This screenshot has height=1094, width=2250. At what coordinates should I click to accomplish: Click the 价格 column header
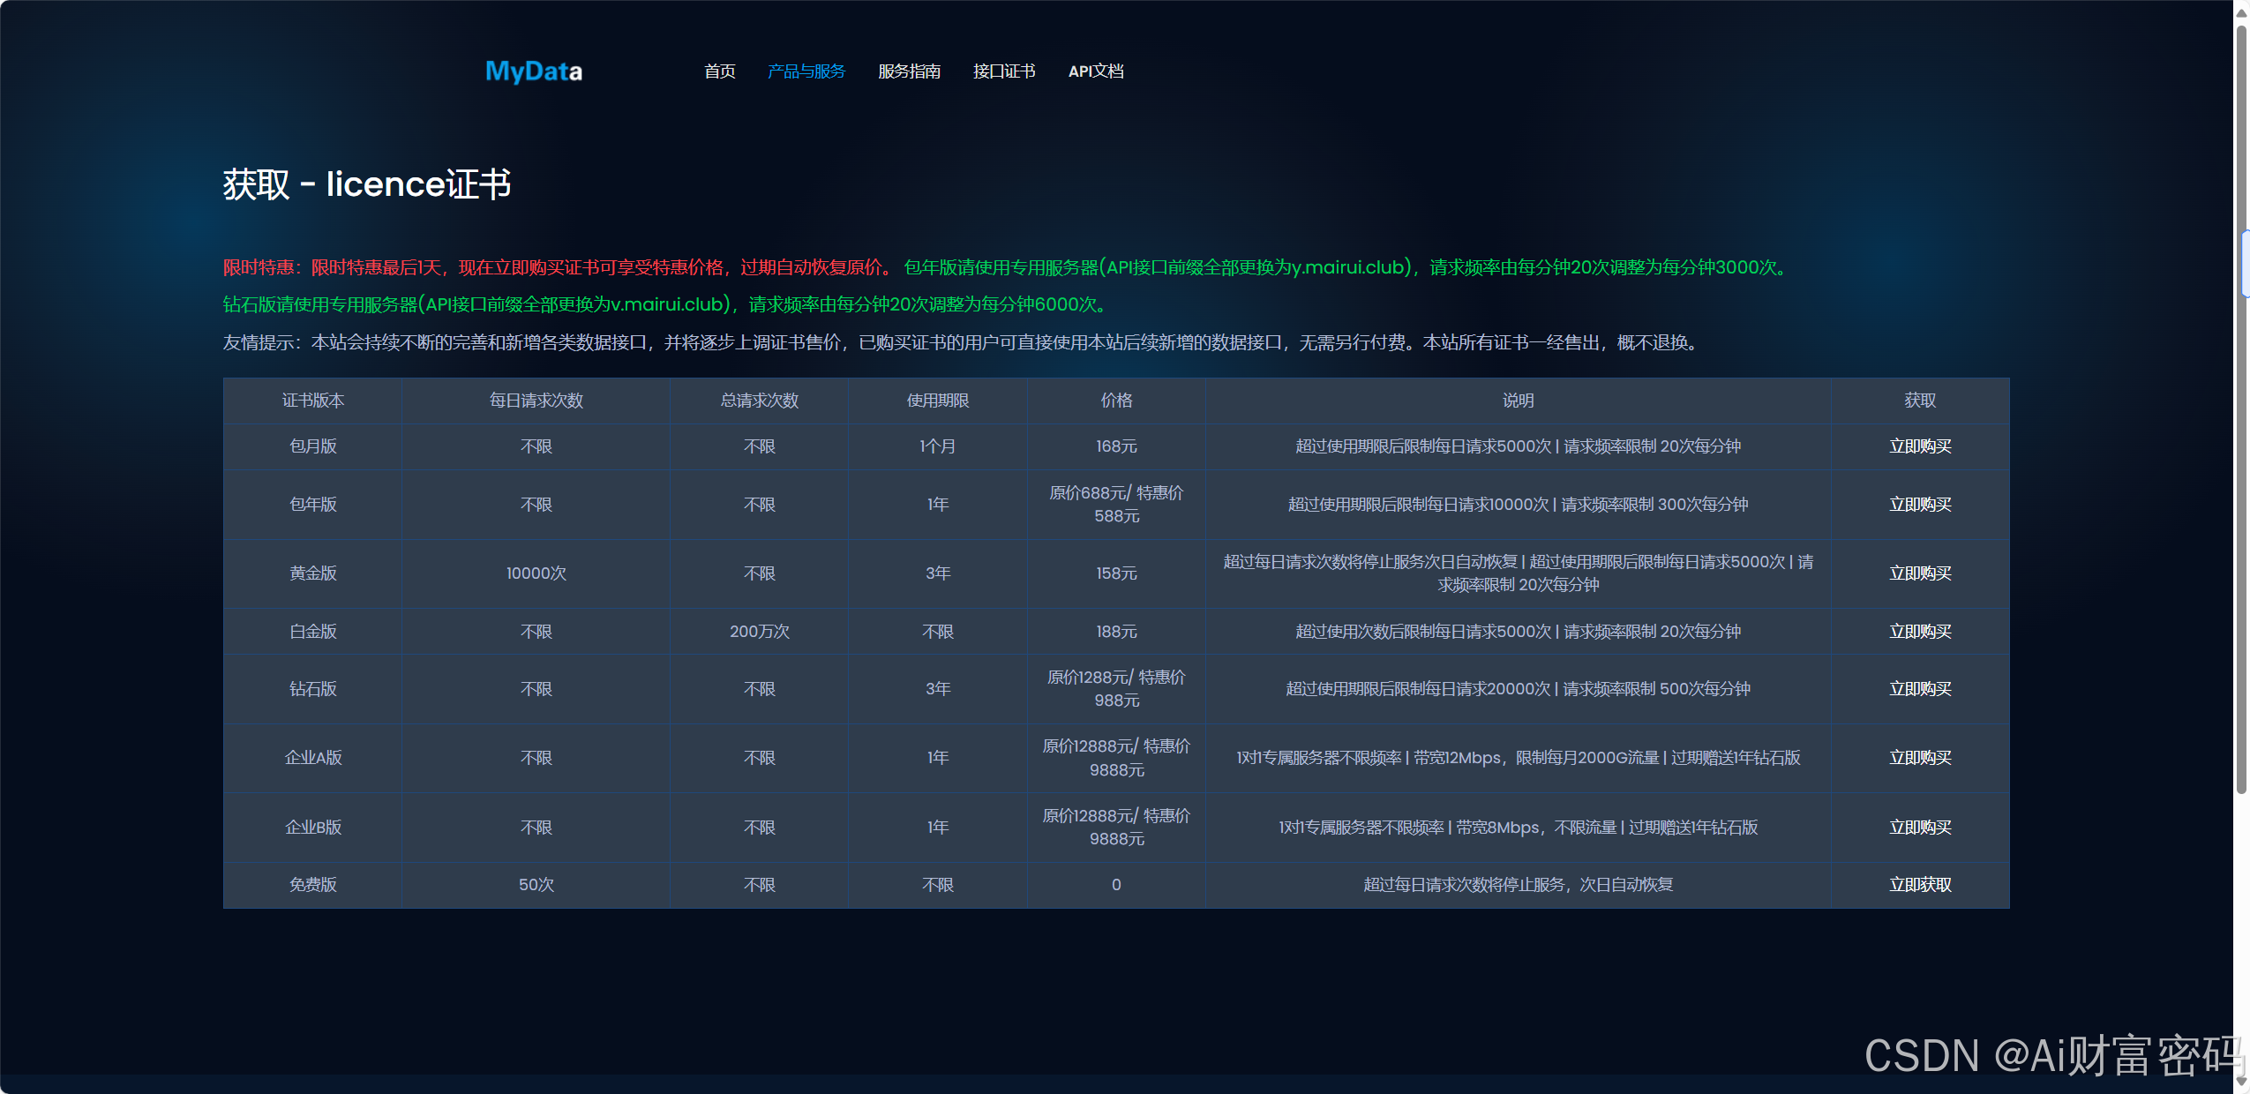(1116, 401)
